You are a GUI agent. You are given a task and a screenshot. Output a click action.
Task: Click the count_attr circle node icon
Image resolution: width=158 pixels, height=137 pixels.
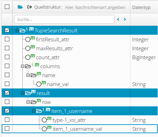(x=28, y=57)
